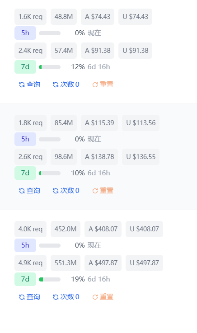Select the 5h badge above 2.4K req
The width and height of the screenshot is (197, 333).
25,33
